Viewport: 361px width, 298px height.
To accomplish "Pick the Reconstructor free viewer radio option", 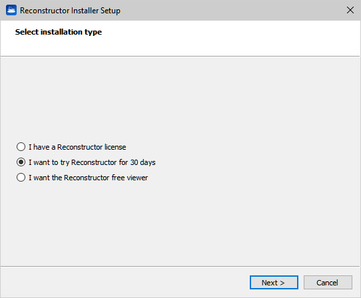I will [x=21, y=178].
